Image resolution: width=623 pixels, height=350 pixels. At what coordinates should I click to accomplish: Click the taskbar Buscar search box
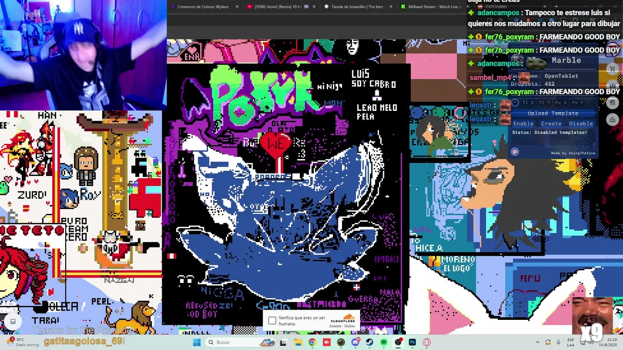point(241,342)
